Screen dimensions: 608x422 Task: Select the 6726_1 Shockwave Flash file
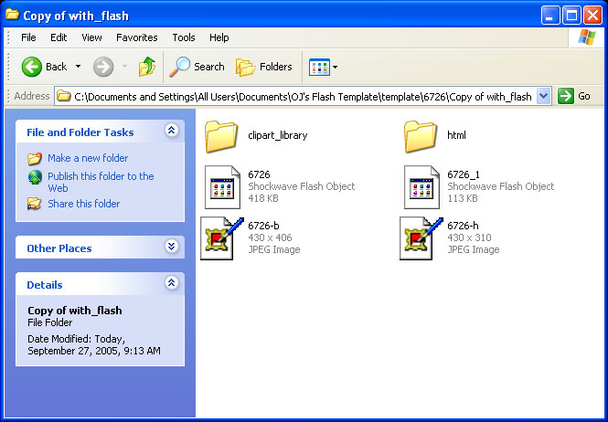point(422,186)
